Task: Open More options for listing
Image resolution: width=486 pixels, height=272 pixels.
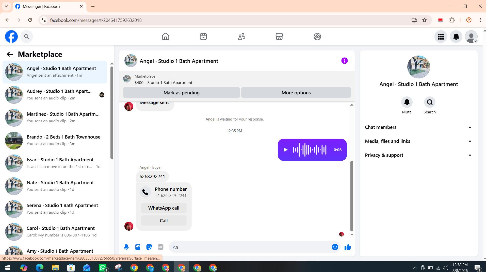Action: coord(296,93)
